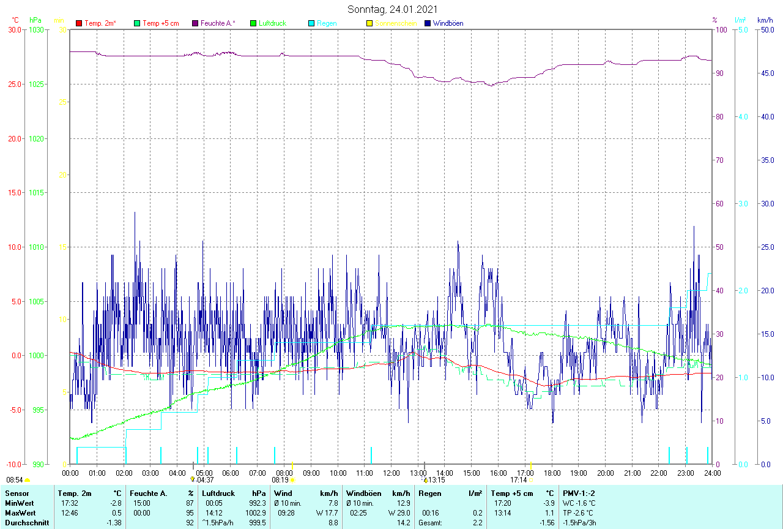Viewport: 783px width, 529px height.
Task: Click the humidity average value 92
Action: pos(190,522)
